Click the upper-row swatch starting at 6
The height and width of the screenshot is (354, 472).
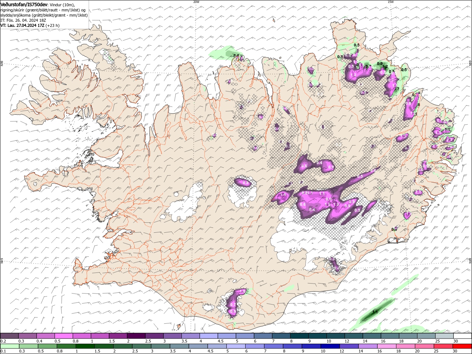(x=263, y=336)
